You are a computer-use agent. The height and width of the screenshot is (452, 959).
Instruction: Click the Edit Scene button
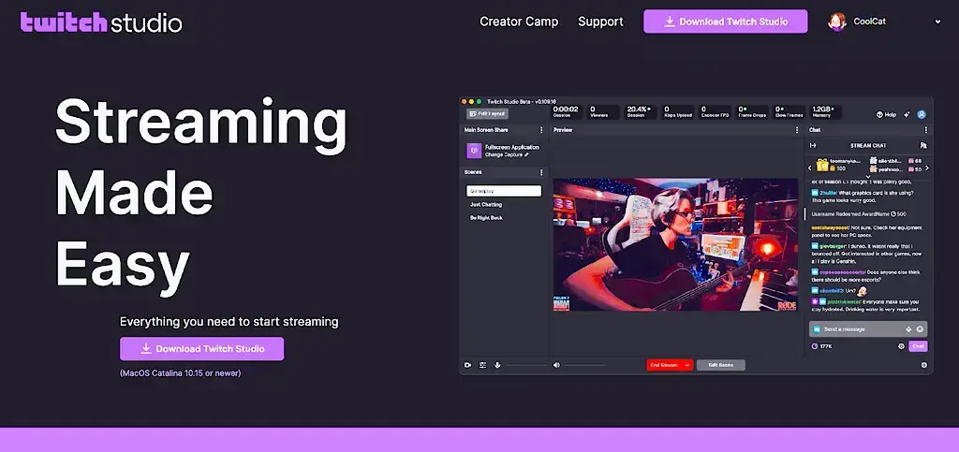coord(720,365)
